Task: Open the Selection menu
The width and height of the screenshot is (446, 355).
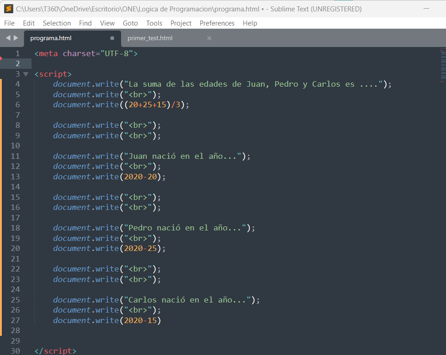Action: point(57,23)
